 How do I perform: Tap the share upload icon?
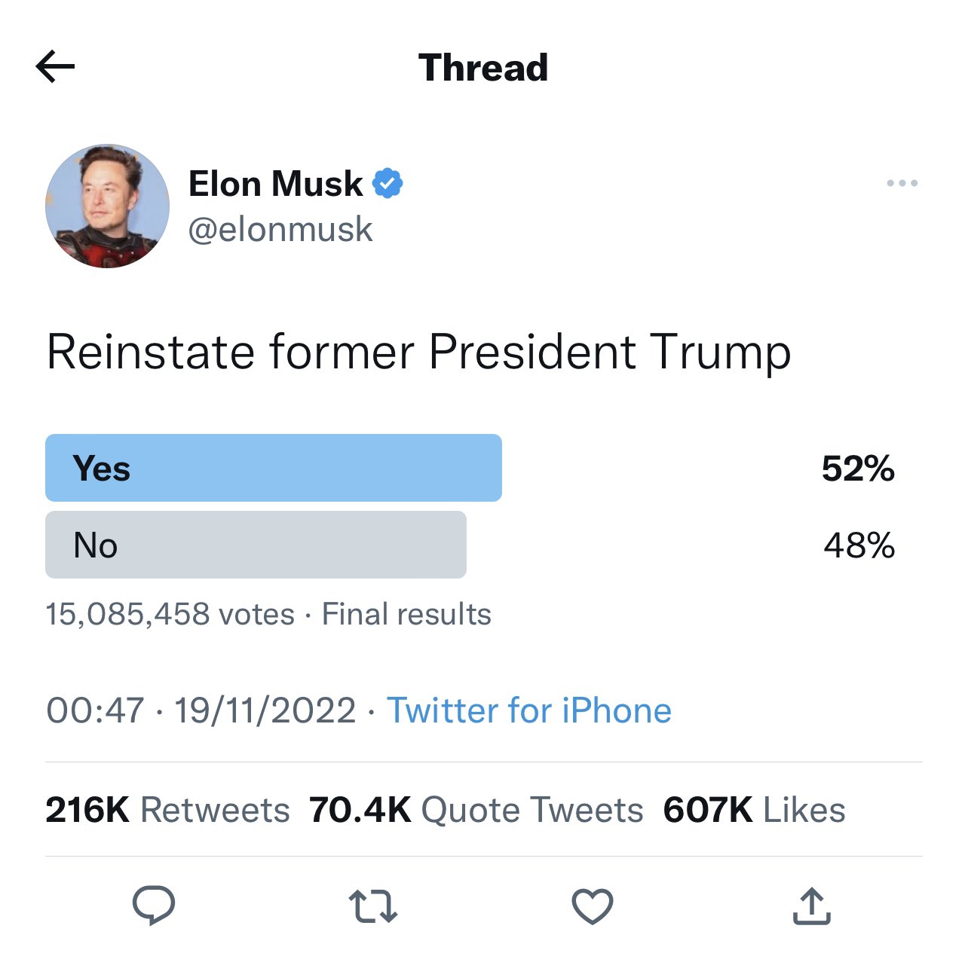point(812,906)
